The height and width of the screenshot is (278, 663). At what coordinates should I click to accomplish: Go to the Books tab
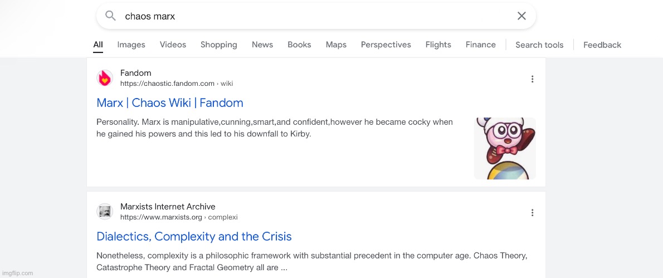tap(299, 45)
